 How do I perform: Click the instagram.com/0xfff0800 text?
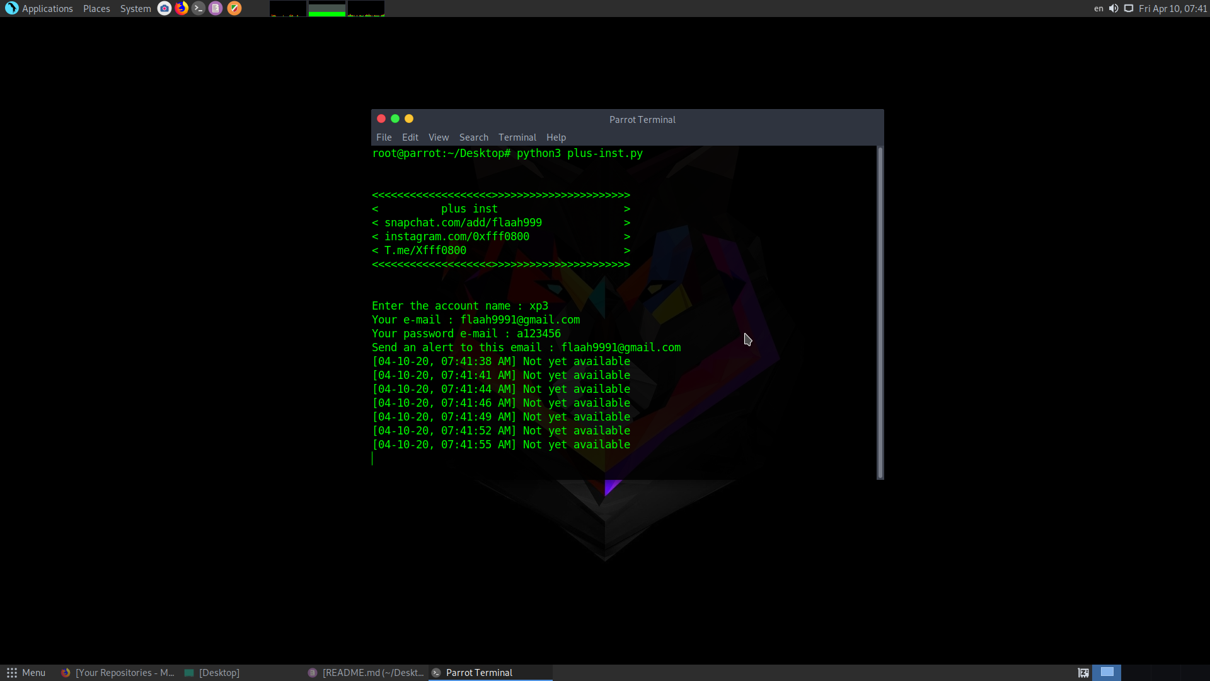[x=457, y=236]
